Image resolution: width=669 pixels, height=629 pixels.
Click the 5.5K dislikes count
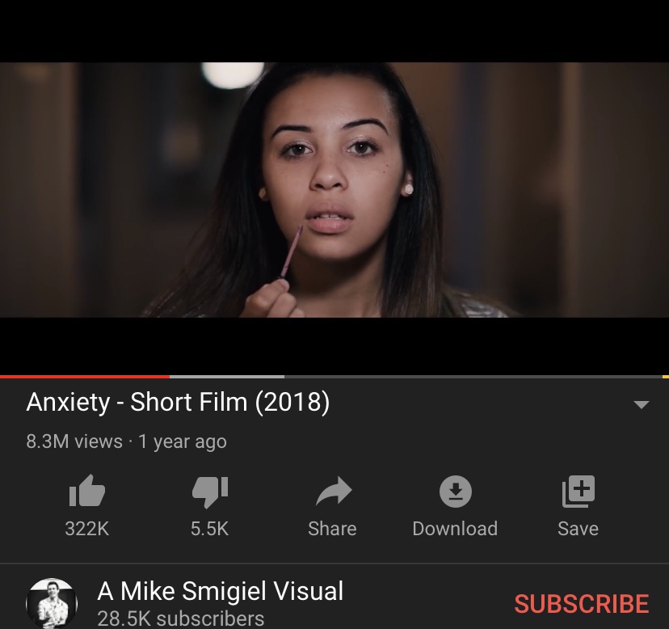(209, 529)
